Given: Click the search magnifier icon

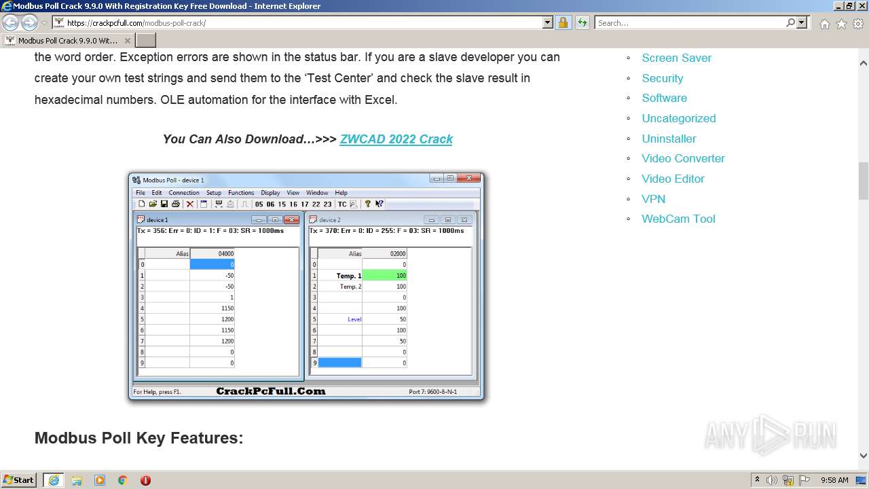Looking at the screenshot, I should 790,22.
